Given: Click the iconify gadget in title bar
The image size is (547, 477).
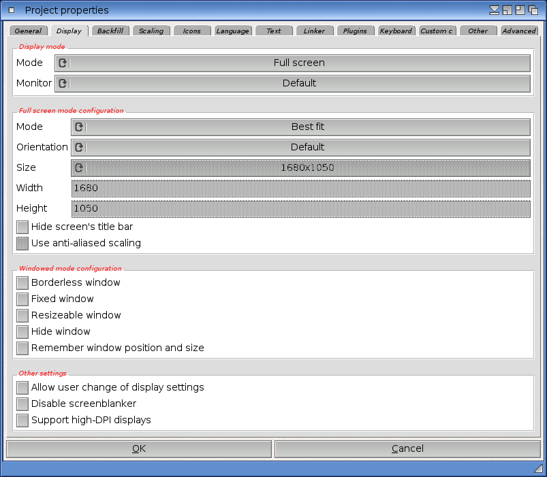Looking at the screenshot, I should pyautogui.click(x=495, y=10).
